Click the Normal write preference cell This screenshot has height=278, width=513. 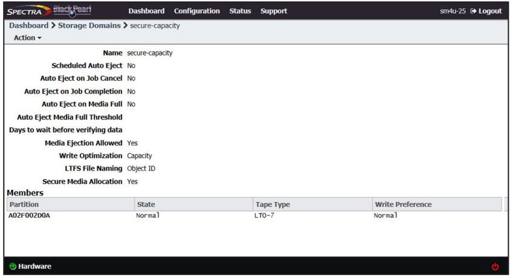tap(386, 215)
